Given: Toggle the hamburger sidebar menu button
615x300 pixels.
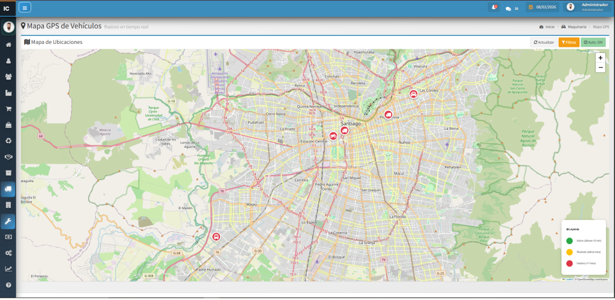Looking at the screenshot, I should (25, 8).
